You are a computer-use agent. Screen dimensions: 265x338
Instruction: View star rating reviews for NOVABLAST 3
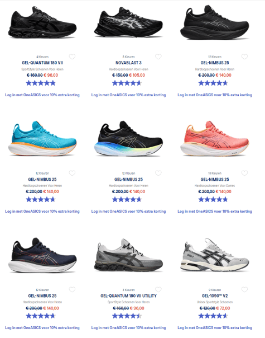point(127,83)
